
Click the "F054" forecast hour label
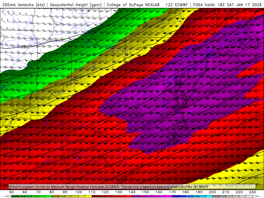(x=198, y=5)
